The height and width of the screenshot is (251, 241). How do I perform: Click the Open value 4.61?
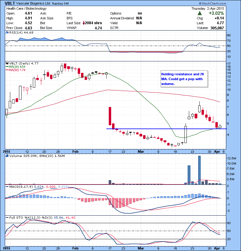point(28,13)
